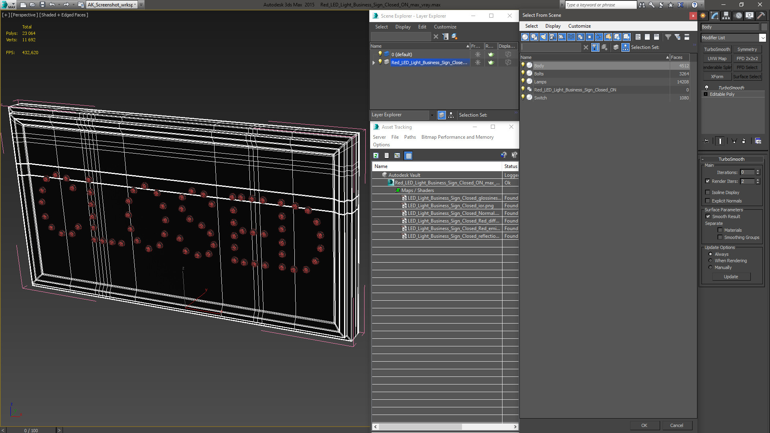
Task: Click the asset tracking server icon
Action: pyautogui.click(x=379, y=137)
